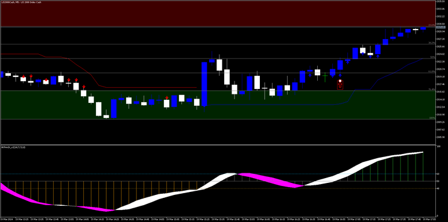Select the dark red shaded rectangle zone
The width and height of the screenshot is (448, 222).
click(x=218, y=14)
